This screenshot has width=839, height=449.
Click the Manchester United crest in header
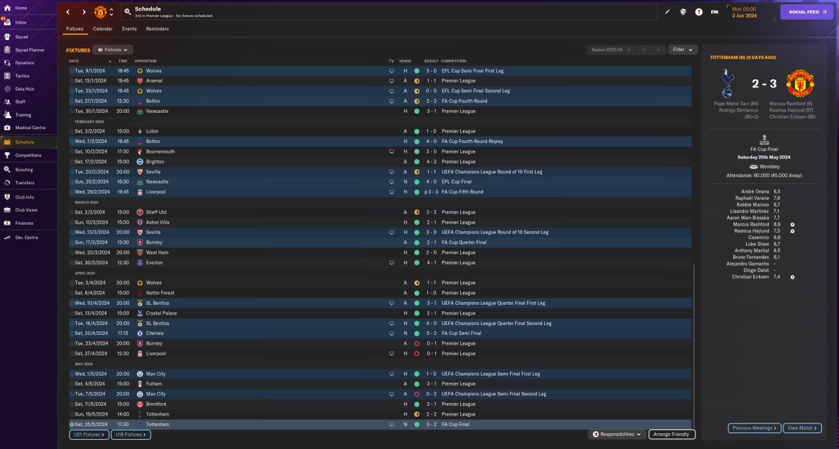click(x=100, y=12)
